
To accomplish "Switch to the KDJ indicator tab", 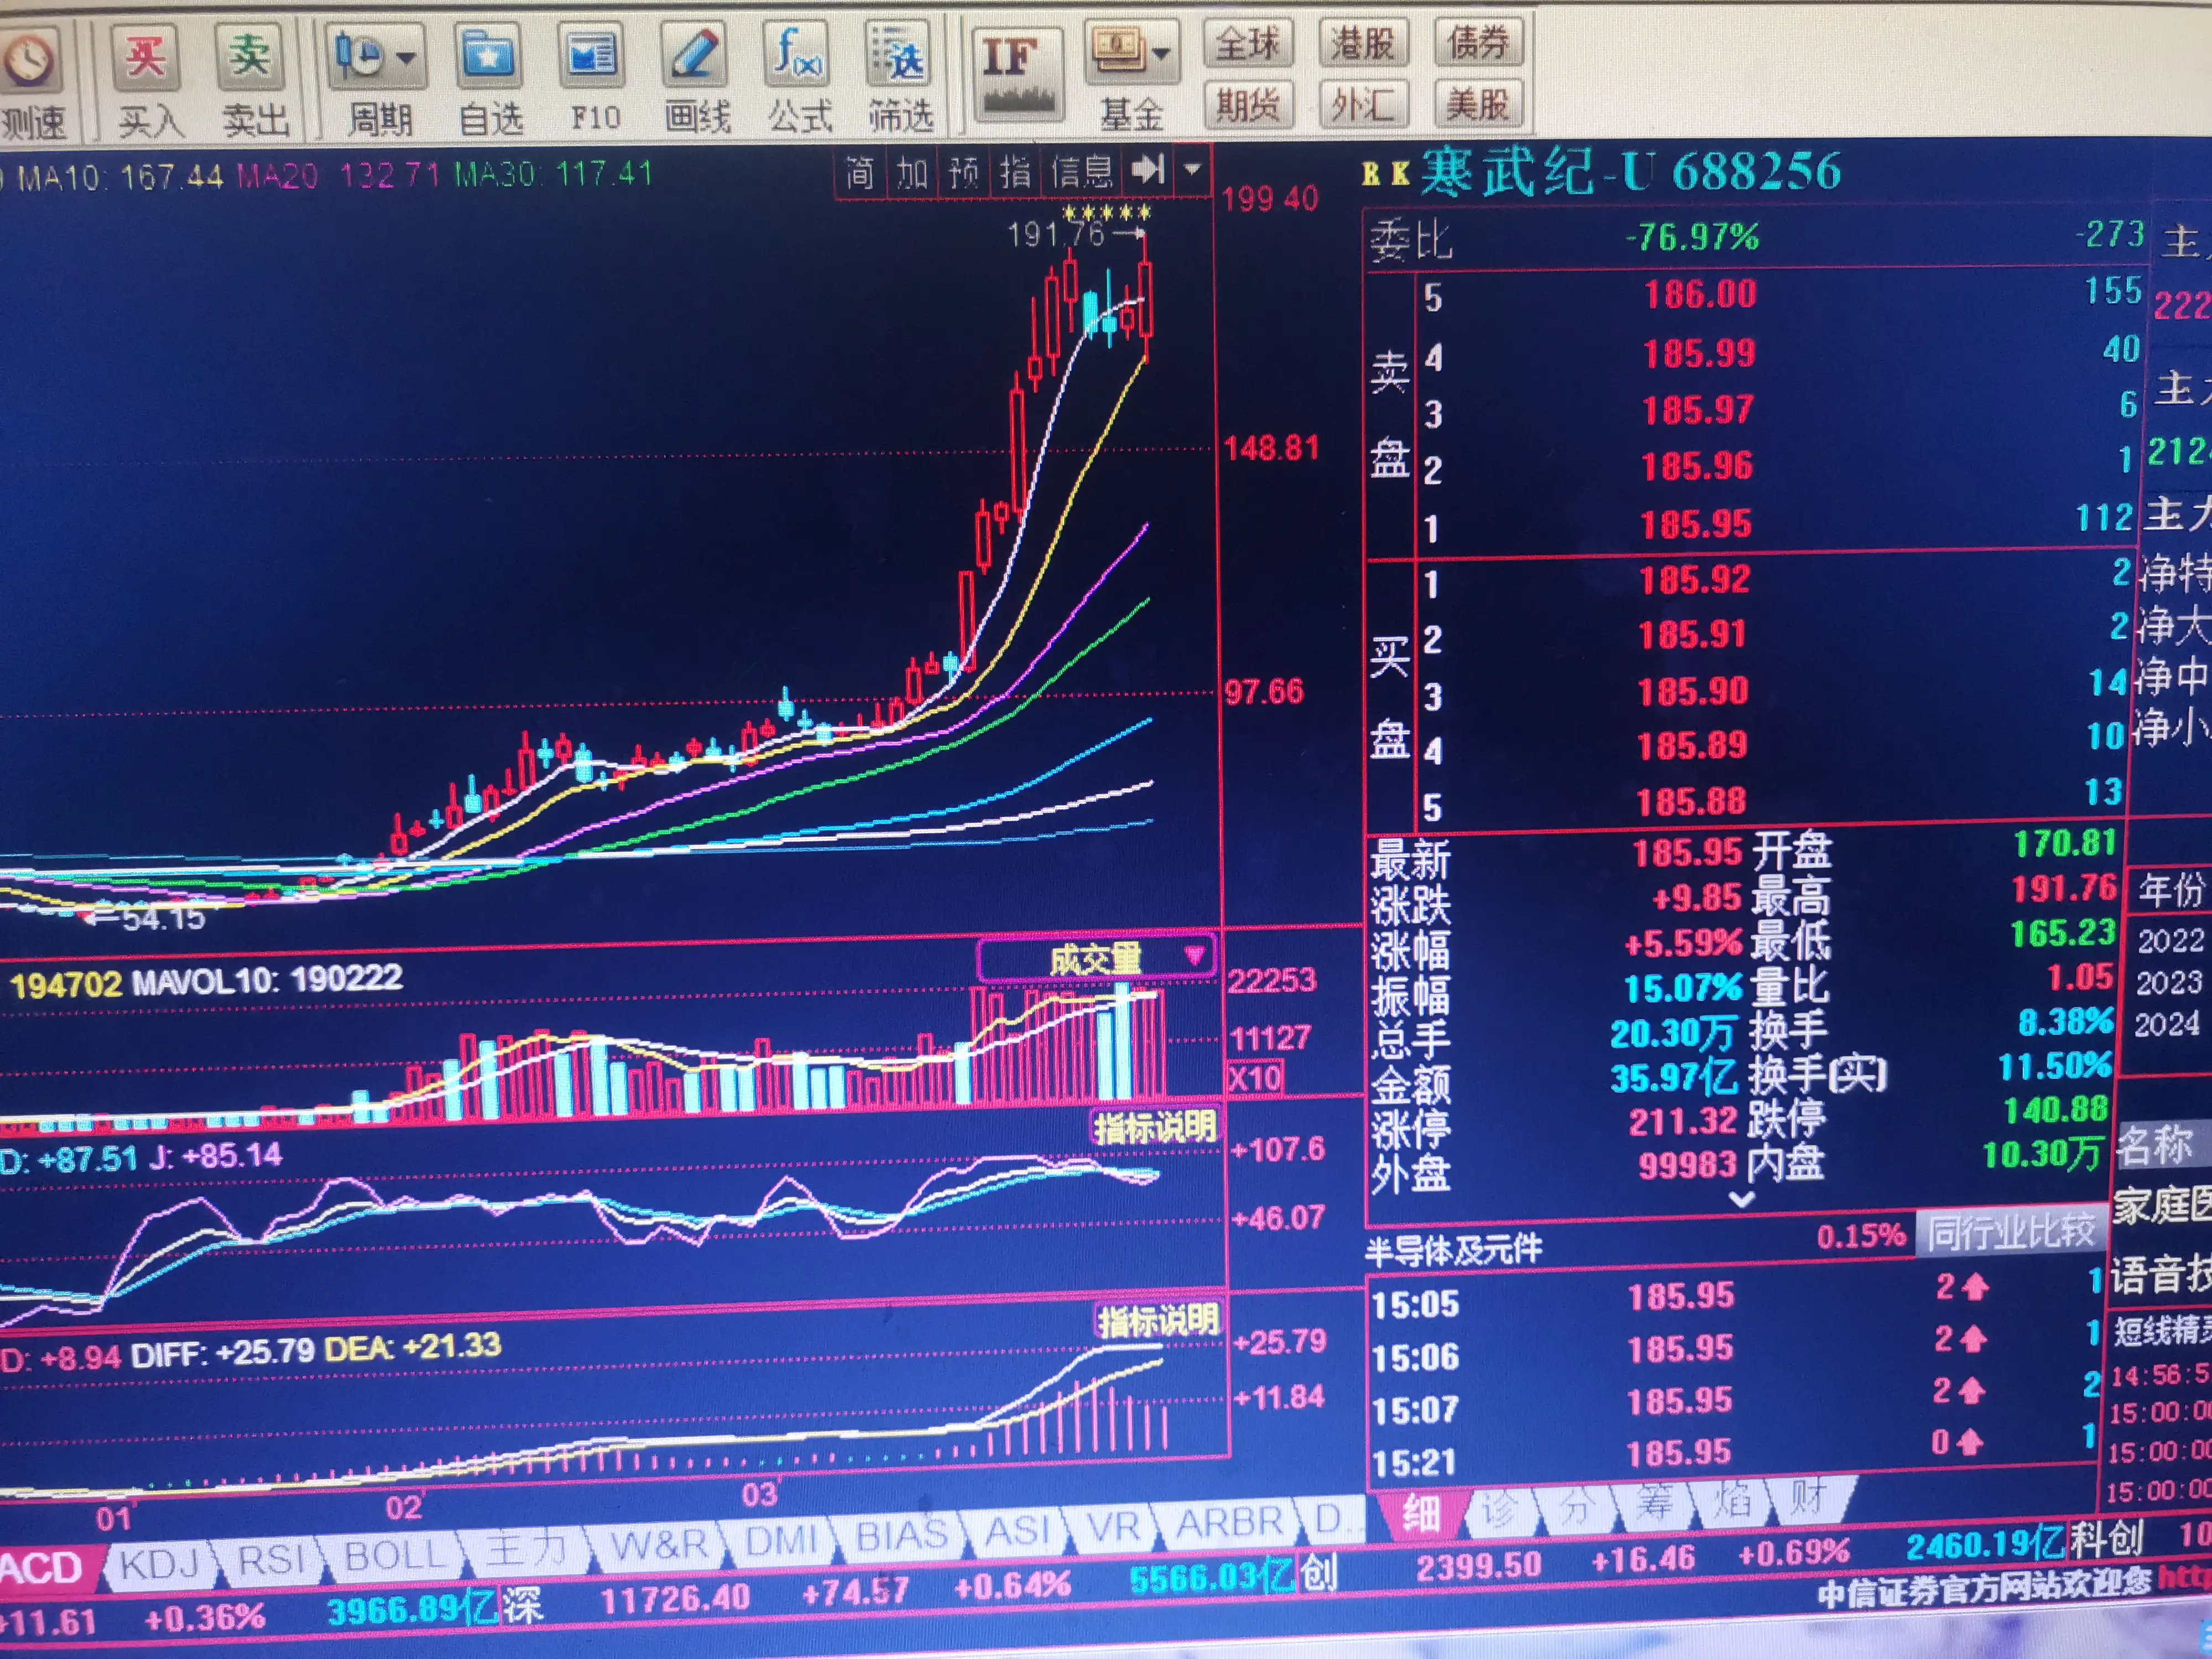I will click(x=160, y=1564).
